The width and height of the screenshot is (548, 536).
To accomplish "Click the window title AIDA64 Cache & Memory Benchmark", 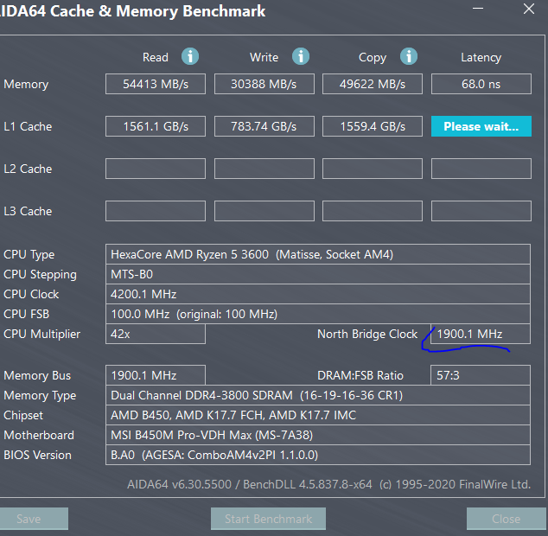I will [133, 11].
